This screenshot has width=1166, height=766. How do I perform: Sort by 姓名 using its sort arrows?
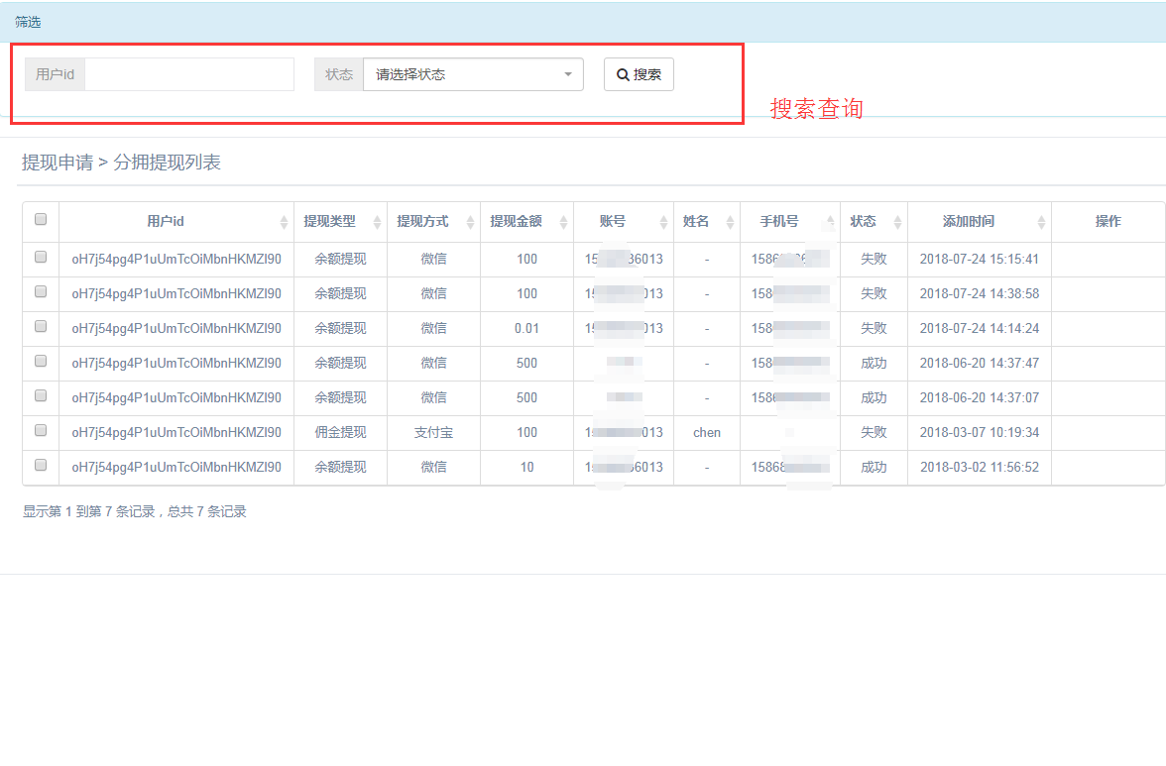click(730, 222)
